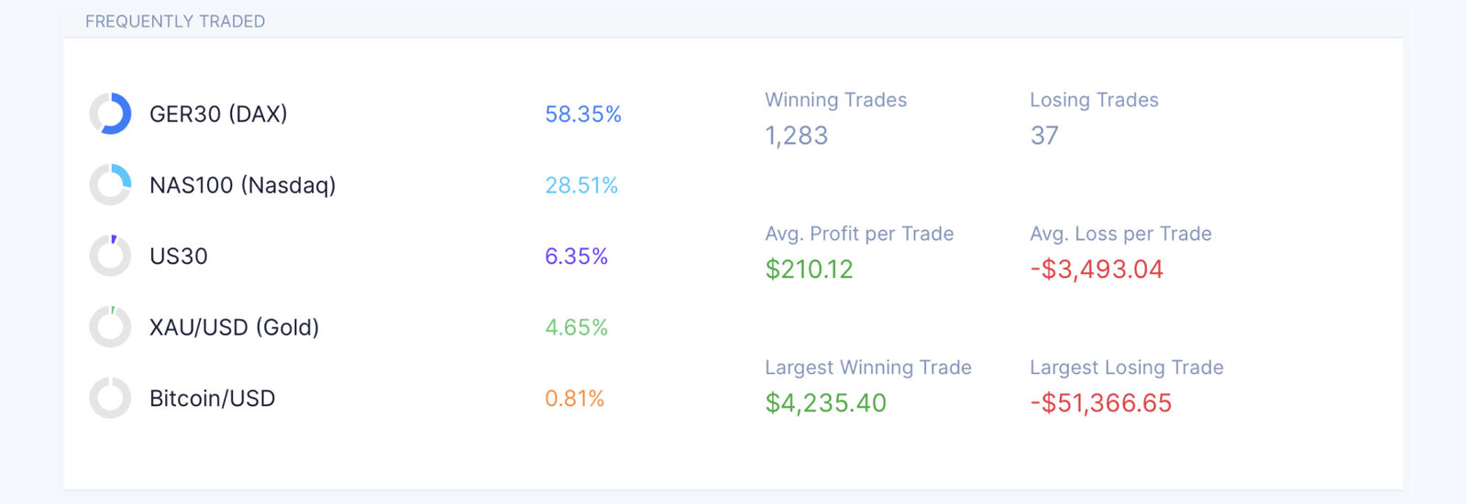Click the NAS100 (Nasdaq) donut chart icon
The image size is (1467, 504).
(110, 185)
